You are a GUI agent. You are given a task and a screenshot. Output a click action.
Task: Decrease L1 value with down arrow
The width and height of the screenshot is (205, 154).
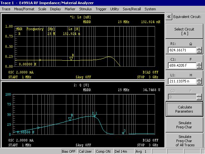199,83
